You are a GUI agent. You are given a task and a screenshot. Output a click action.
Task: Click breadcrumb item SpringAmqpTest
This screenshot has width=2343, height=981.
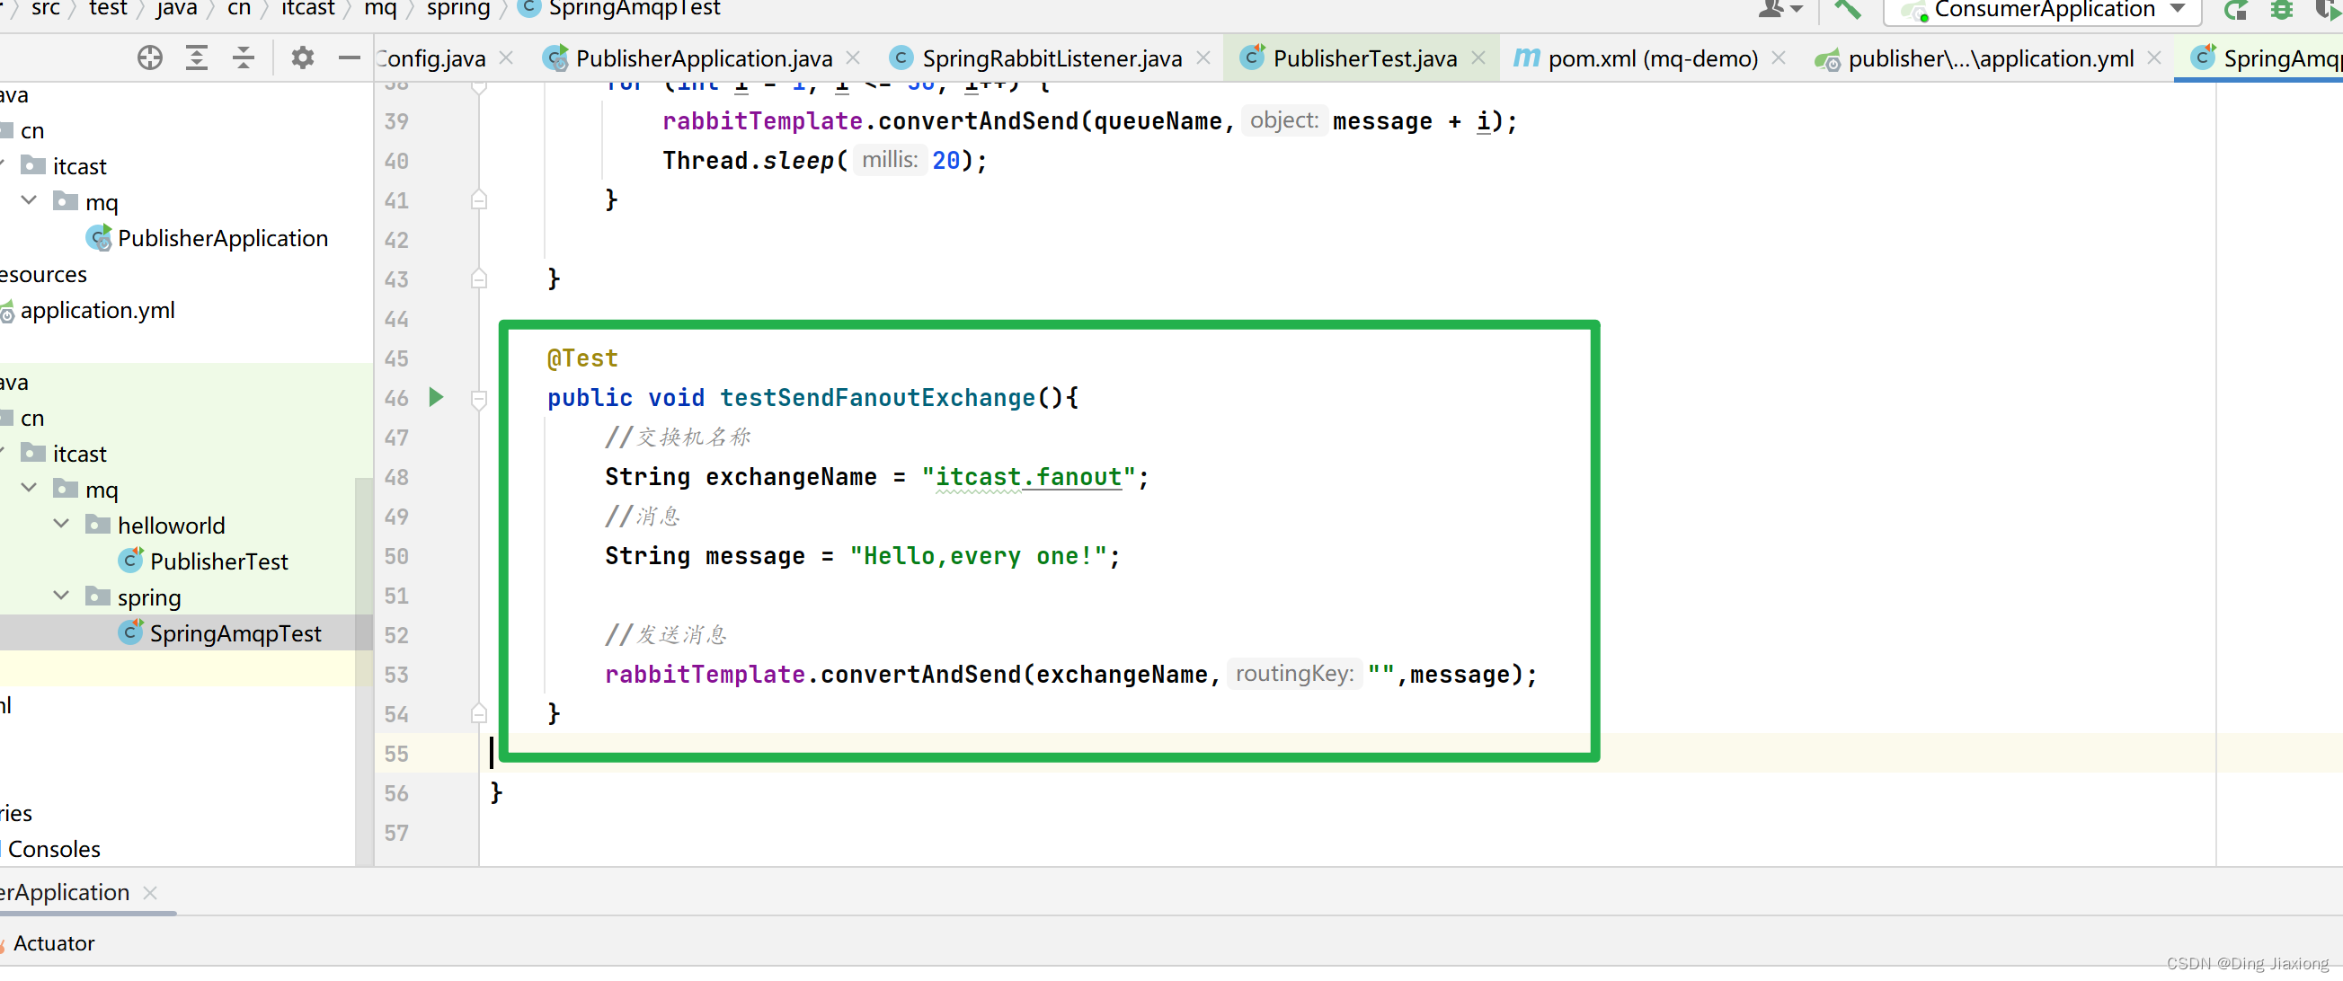(x=633, y=9)
